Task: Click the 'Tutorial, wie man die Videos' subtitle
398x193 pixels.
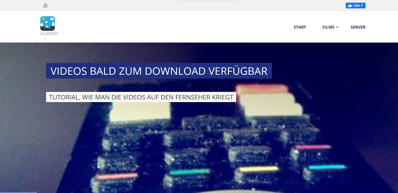Action: pyautogui.click(x=141, y=97)
